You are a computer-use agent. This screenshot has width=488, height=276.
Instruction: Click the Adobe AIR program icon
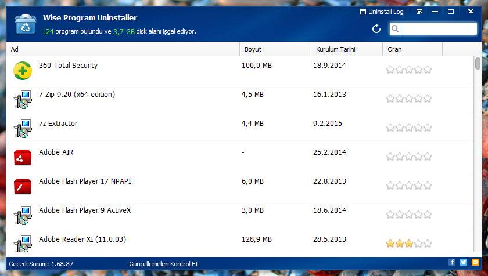coord(23,157)
